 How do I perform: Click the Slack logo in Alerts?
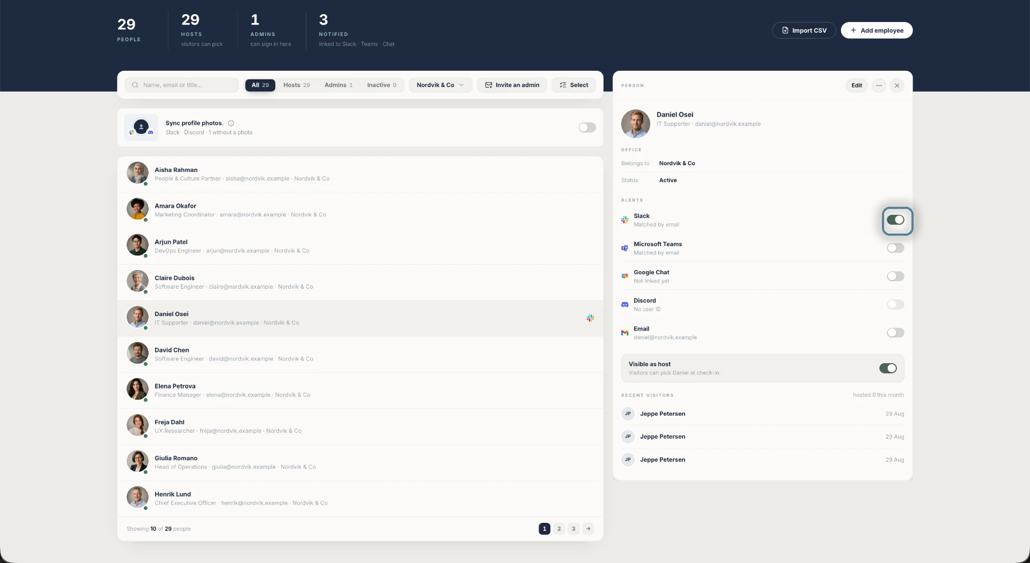625,220
